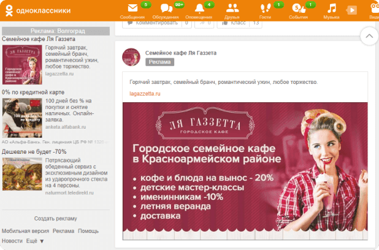Click the scroll-to-top arrow button
The image size is (379, 250).
click(x=369, y=36)
